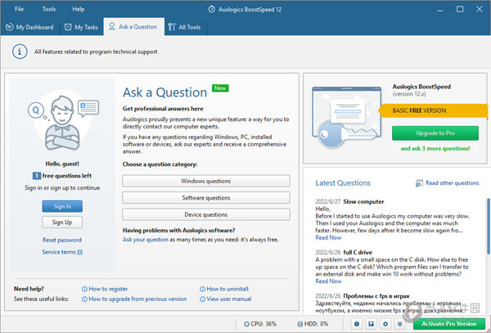491x333 pixels.
Task: Click the Sign Up button
Action: click(62, 223)
